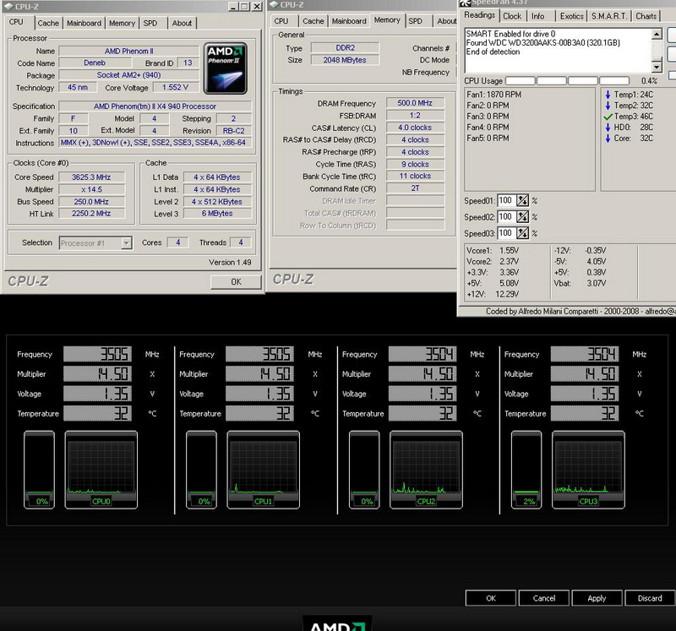Click Speed01 percentage field
The width and height of the screenshot is (676, 631).
(506, 200)
